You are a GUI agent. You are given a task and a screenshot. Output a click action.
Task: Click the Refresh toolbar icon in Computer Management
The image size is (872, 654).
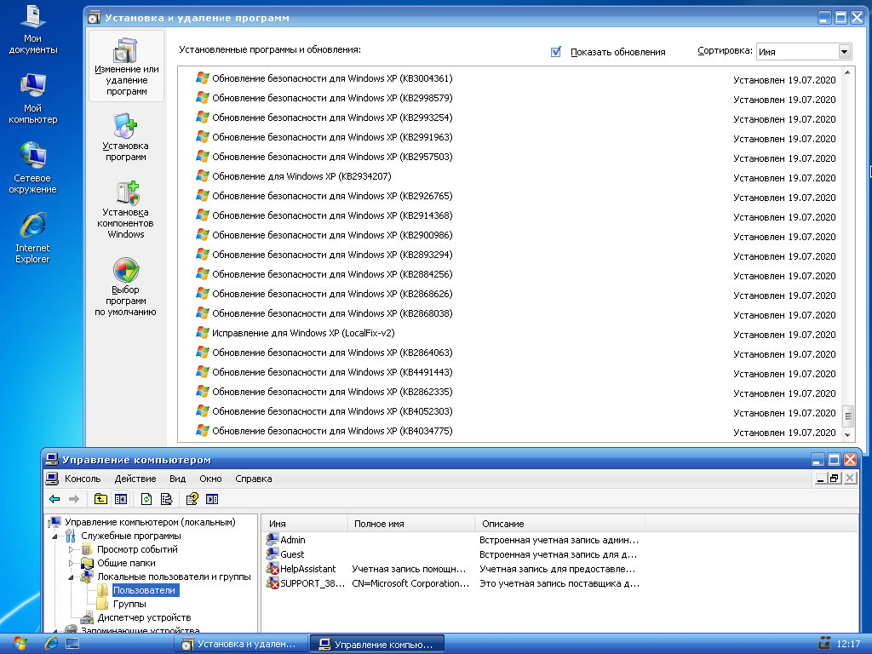click(x=146, y=499)
